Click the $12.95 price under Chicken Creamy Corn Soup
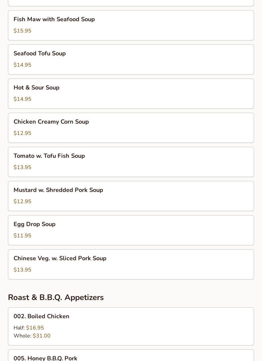Image resolution: width=262 pixels, height=361 pixels. [22, 133]
